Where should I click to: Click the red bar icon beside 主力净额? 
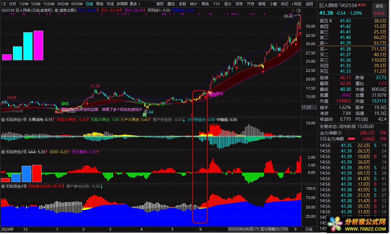pos(348,133)
